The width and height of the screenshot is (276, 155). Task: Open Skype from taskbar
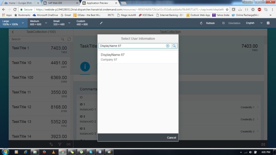(x=91, y=152)
